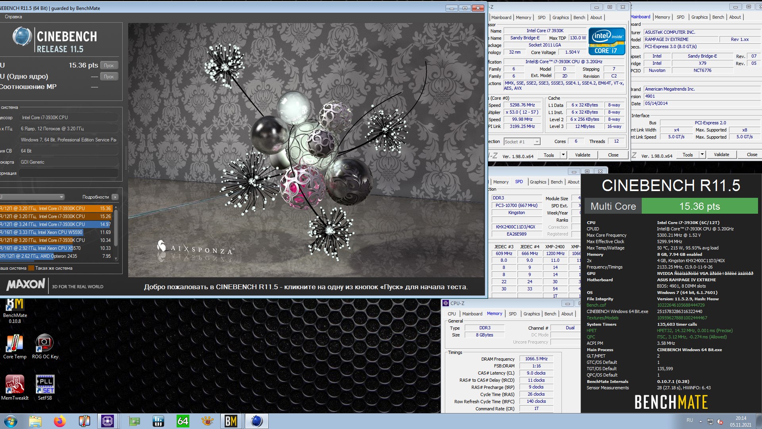The height and width of the screenshot is (429, 762).
Task: Open SPD tab in the Mainboard CPU-Z window
Action: pyautogui.click(x=680, y=17)
